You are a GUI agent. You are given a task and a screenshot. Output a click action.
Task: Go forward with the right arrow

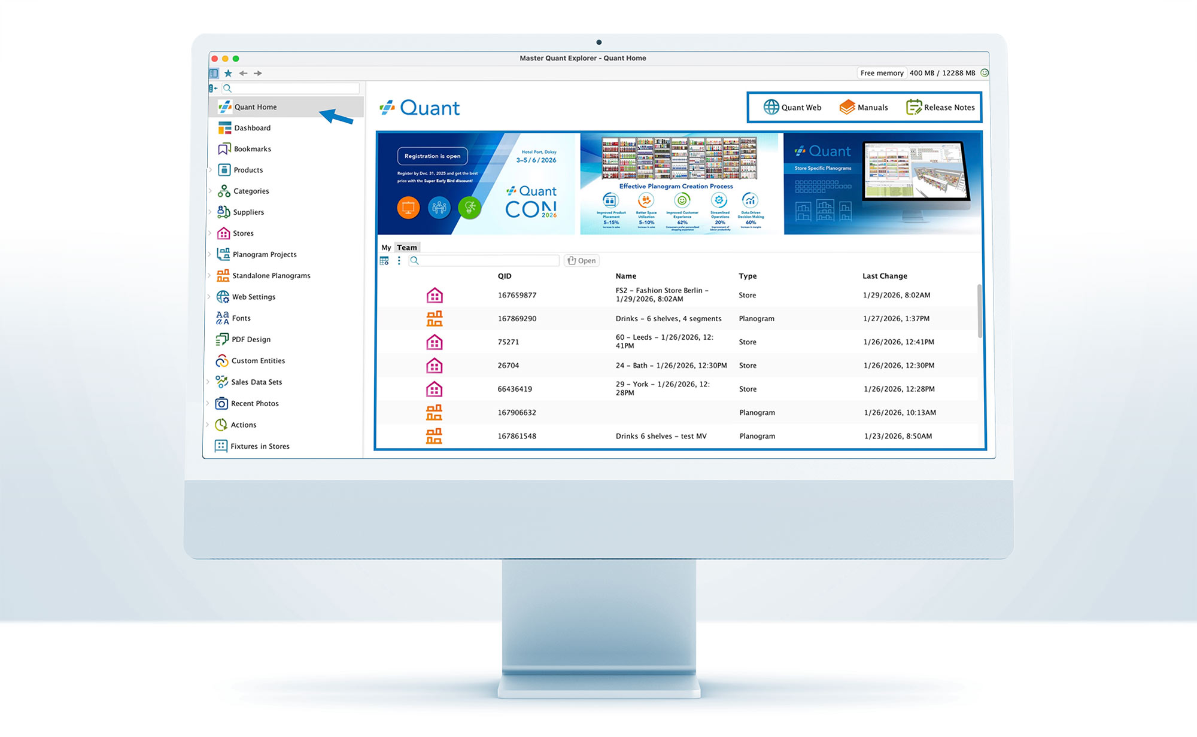point(258,73)
